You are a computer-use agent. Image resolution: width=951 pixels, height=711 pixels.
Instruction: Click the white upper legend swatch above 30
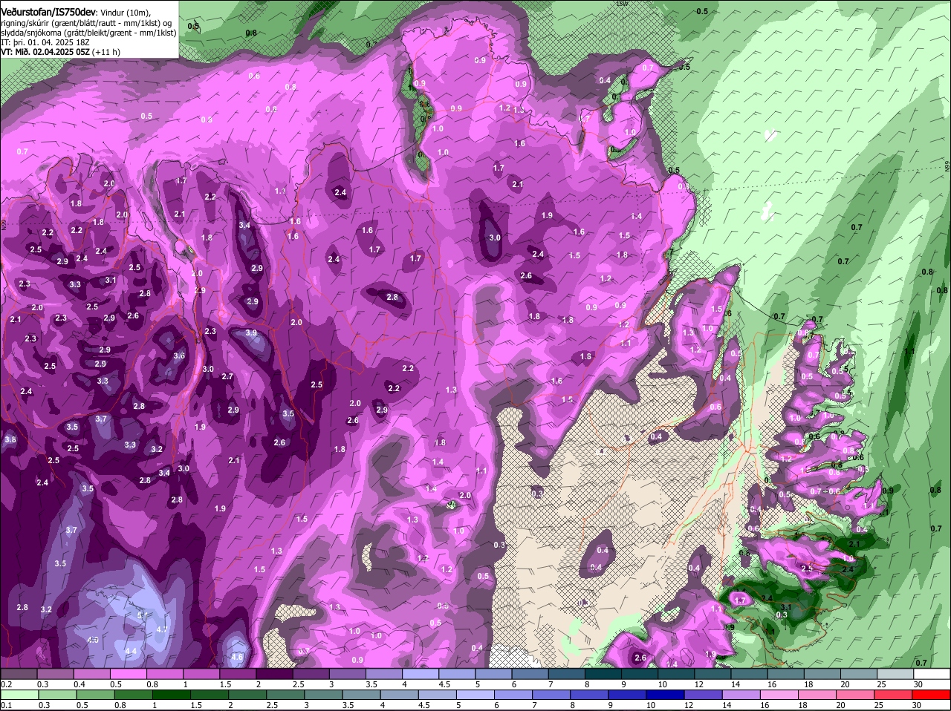coord(930,673)
